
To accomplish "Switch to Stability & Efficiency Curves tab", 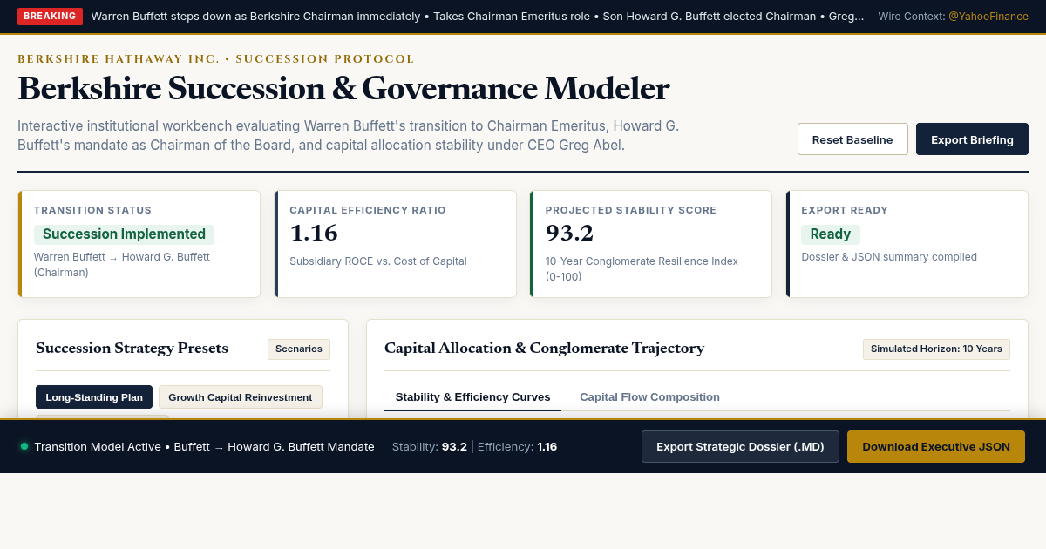I will (x=473, y=396).
